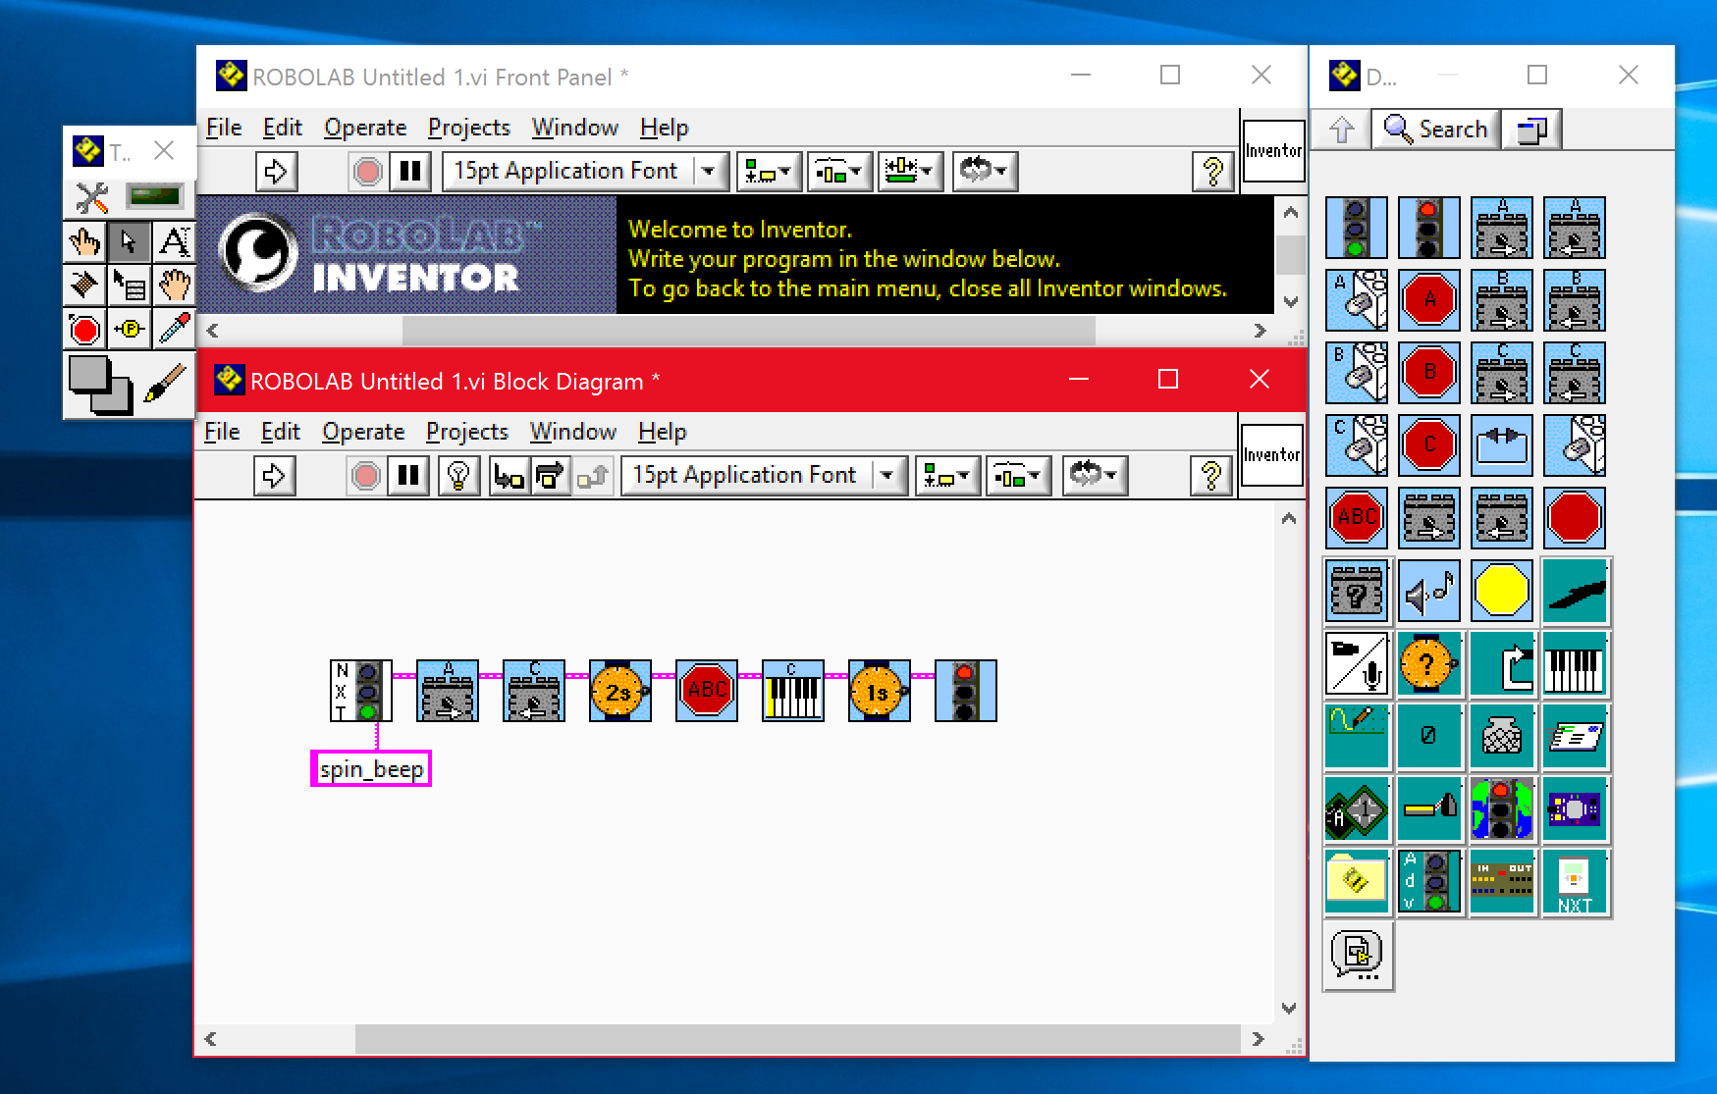1717x1094 pixels.
Task: Pause execution in Front Panel toolbar
Action: point(410,172)
